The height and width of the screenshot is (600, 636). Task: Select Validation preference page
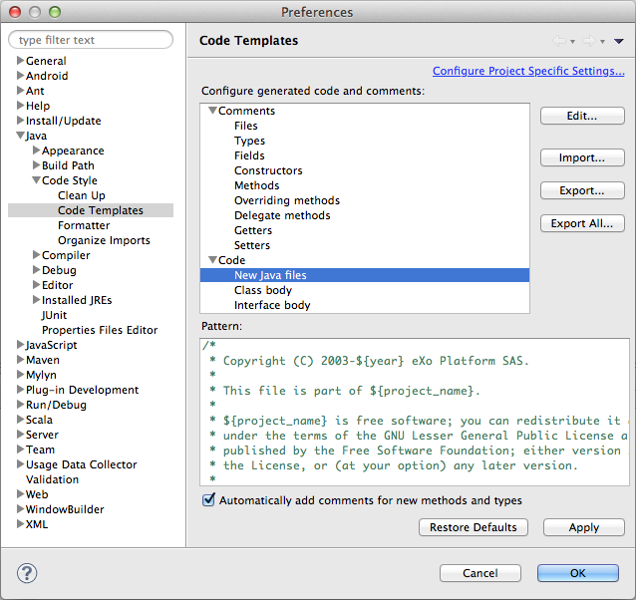point(52,479)
